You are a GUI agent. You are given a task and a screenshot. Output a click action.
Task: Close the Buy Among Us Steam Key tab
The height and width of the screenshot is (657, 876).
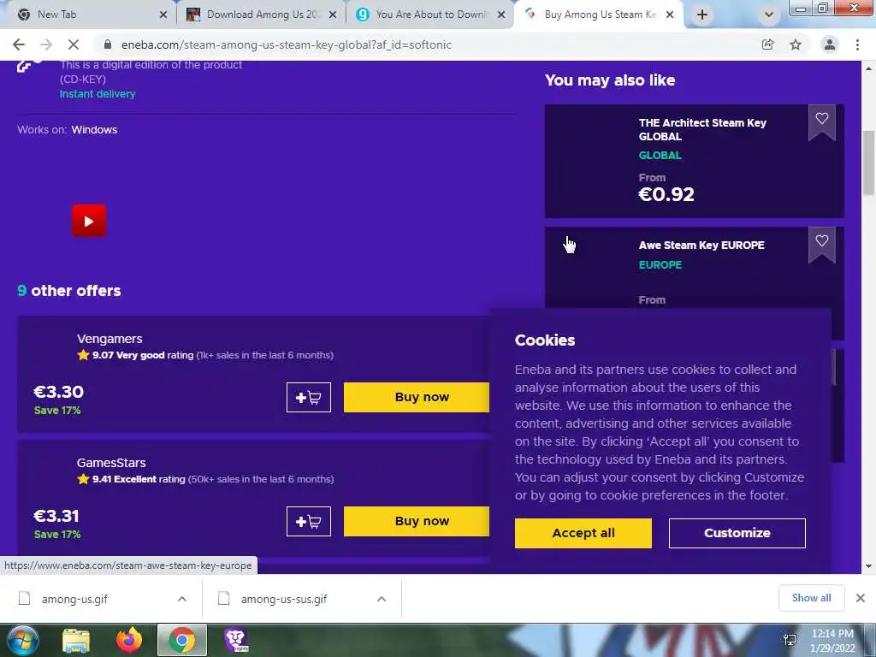pyautogui.click(x=670, y=15)
